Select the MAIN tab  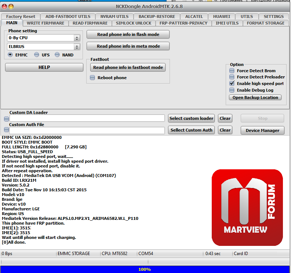12,23
